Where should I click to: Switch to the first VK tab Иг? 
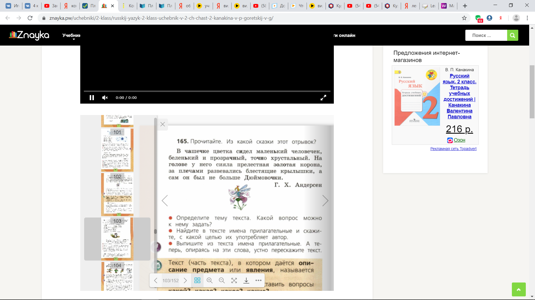click(13, 6)
